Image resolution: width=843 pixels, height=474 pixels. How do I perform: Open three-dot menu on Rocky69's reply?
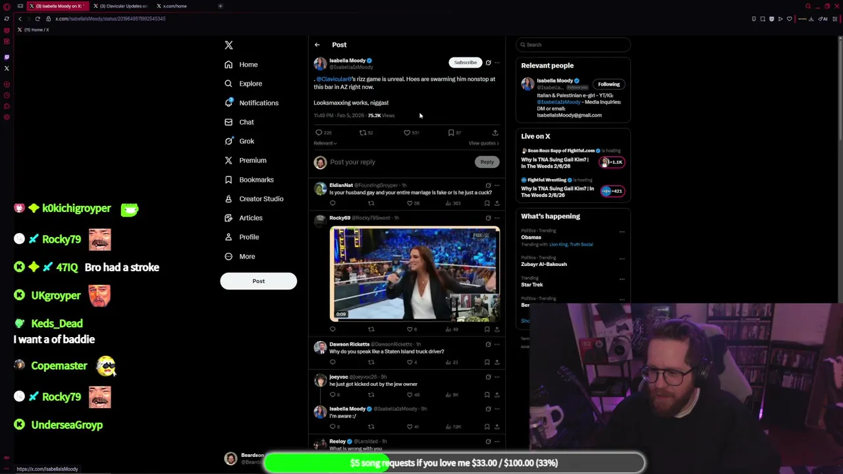[497, 218]
